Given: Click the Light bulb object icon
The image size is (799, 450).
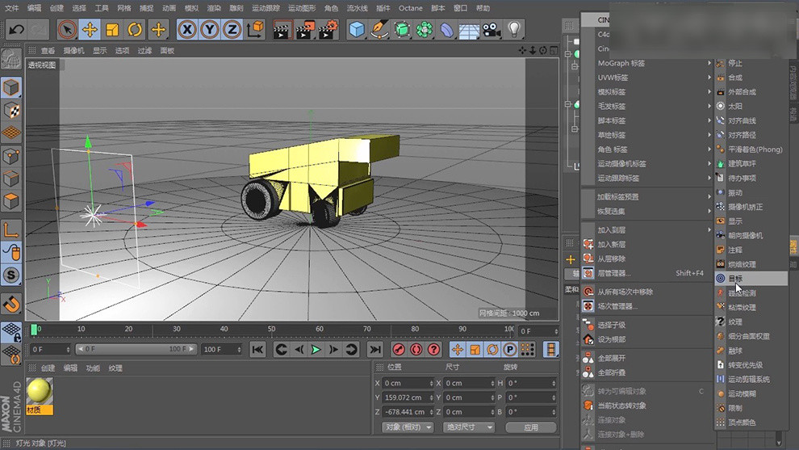Looking at the screenshot, I should [x=513, y=30].
